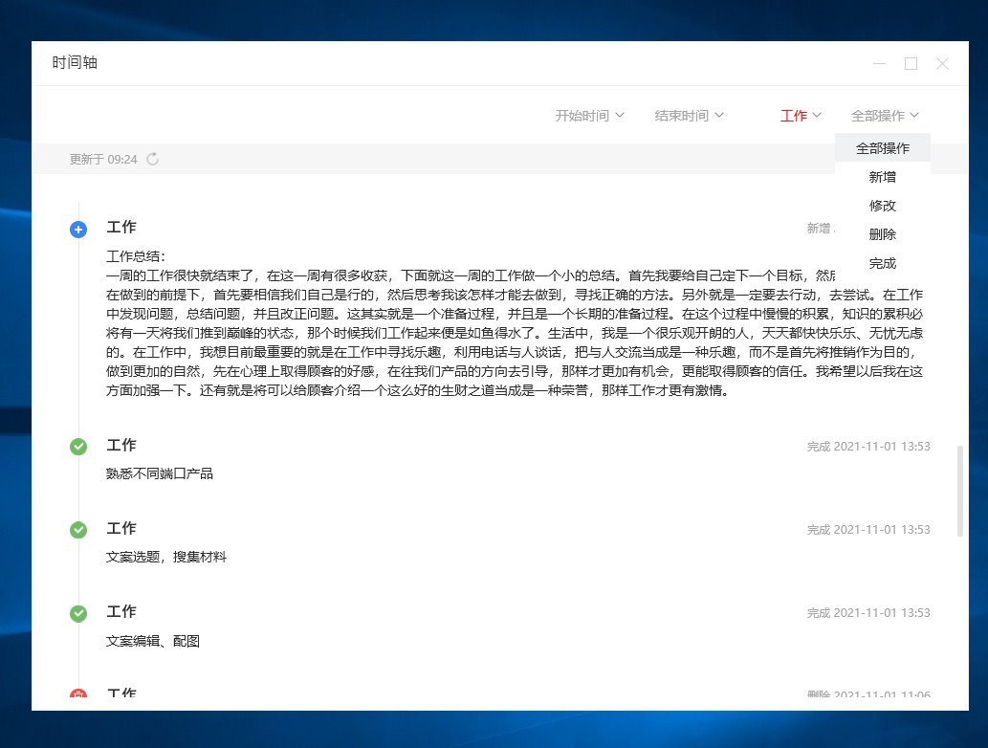Open the 结束时间 dropdown
This screenshot has height=748, width=988.
click(x=689, y=115)
